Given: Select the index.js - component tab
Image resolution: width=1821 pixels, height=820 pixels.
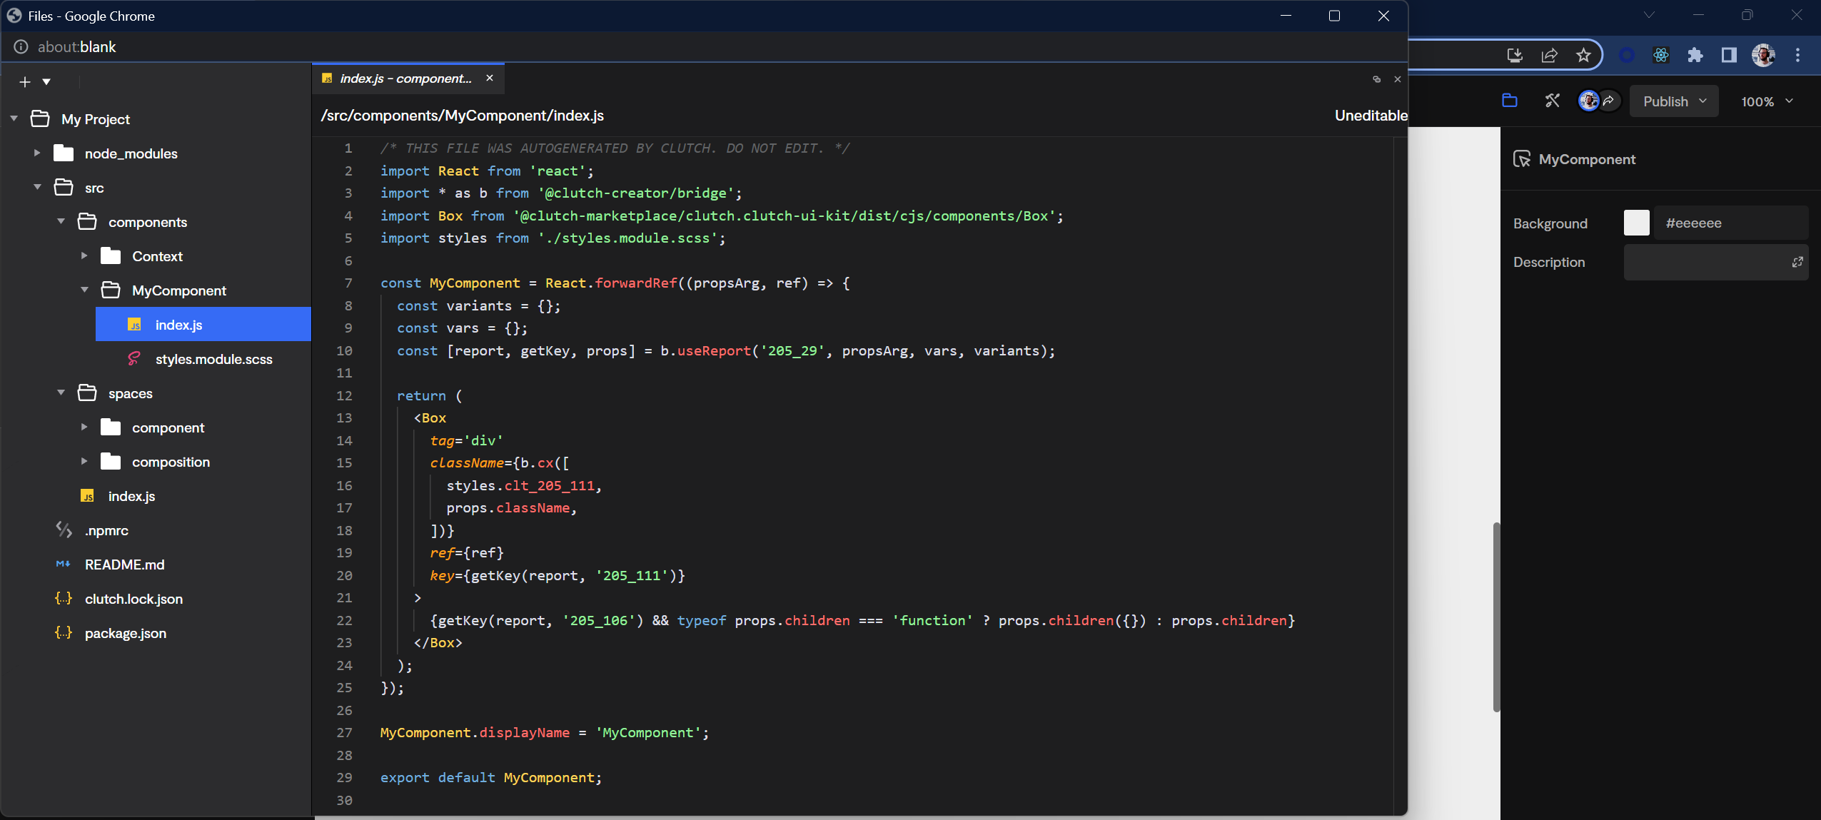Looking at the screenshot, I should point(405,79).
